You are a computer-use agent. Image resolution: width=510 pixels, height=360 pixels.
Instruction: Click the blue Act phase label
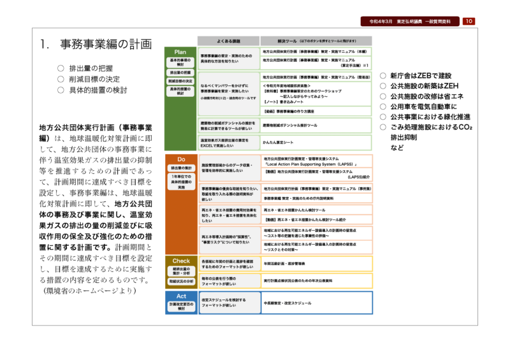[180, 296]
